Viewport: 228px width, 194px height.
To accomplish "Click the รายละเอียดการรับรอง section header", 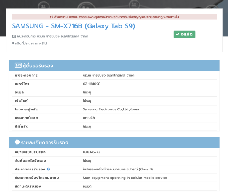I will 114,142.
